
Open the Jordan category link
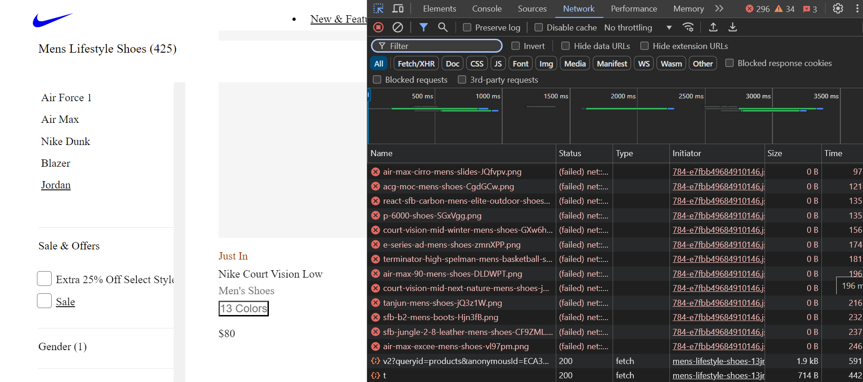(56, 185)
